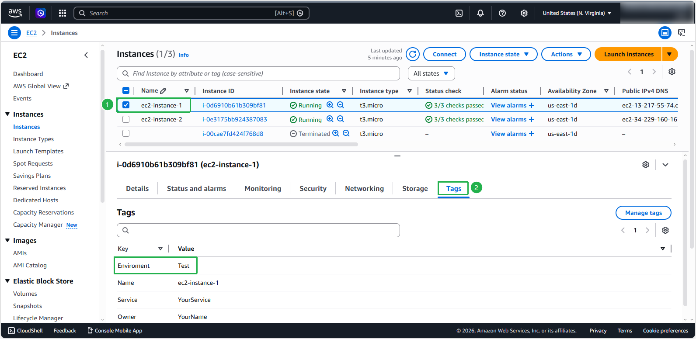Open Spot Requests in the sidebar
The image size is (696, 339).
[33, 163]
